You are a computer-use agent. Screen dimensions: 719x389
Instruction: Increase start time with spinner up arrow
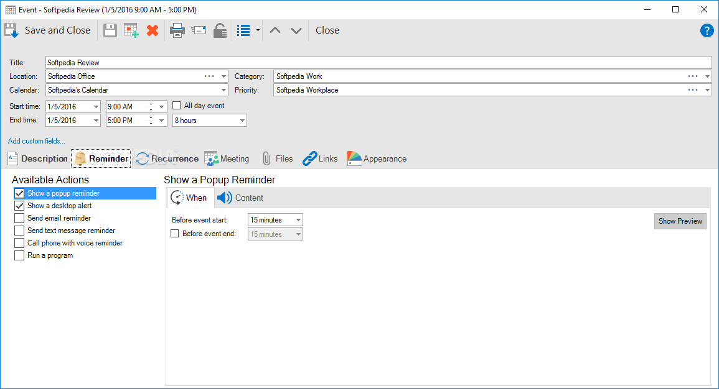[x=151, y=104]
